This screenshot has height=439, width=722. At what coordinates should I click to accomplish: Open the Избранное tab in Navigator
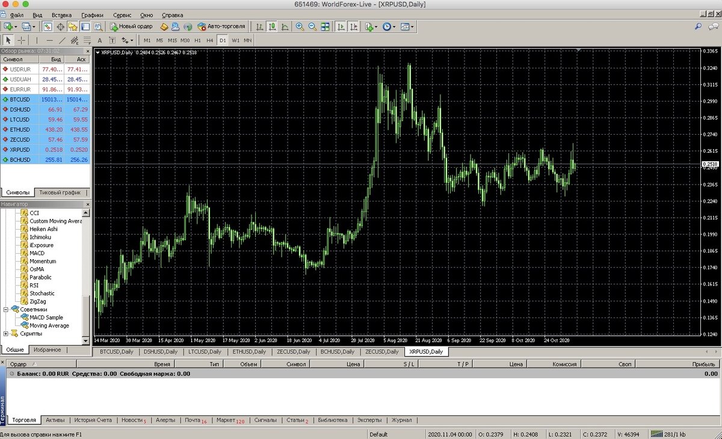47,349
